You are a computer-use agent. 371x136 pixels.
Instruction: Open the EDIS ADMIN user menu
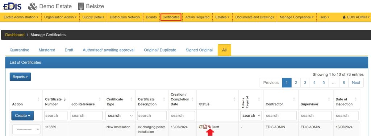[356, 17]
